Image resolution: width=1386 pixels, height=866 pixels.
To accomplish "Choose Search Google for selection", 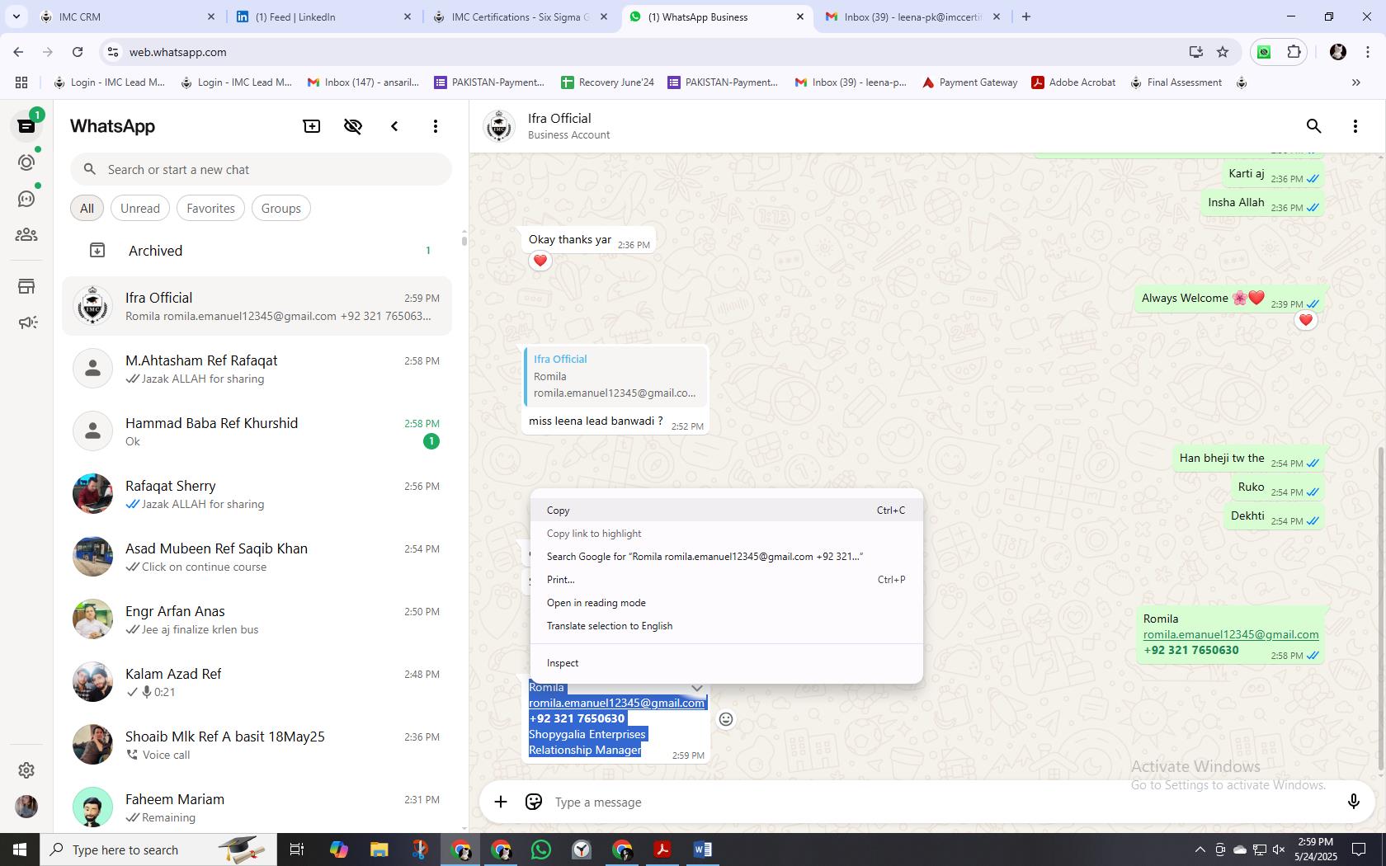I will pyautogui.click(x=726, y=557).
